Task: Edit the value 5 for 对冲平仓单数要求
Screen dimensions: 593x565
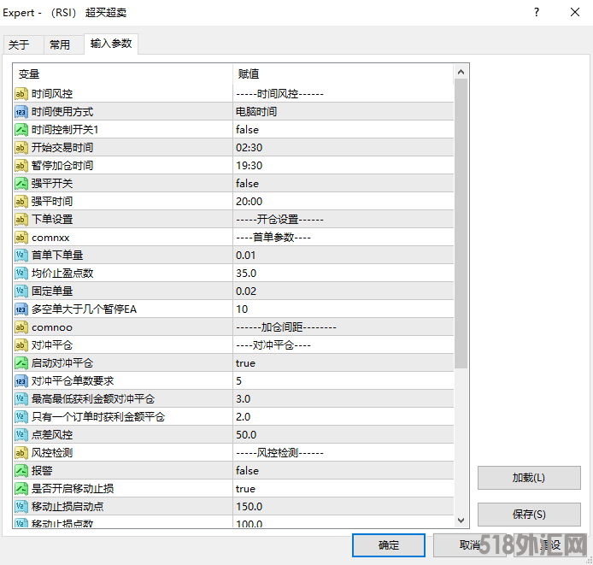Action: click(x=343, y=380)
